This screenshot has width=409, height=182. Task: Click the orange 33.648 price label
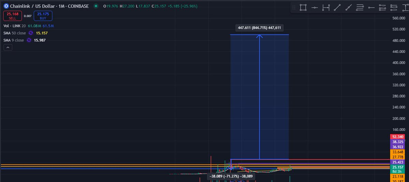398,152
